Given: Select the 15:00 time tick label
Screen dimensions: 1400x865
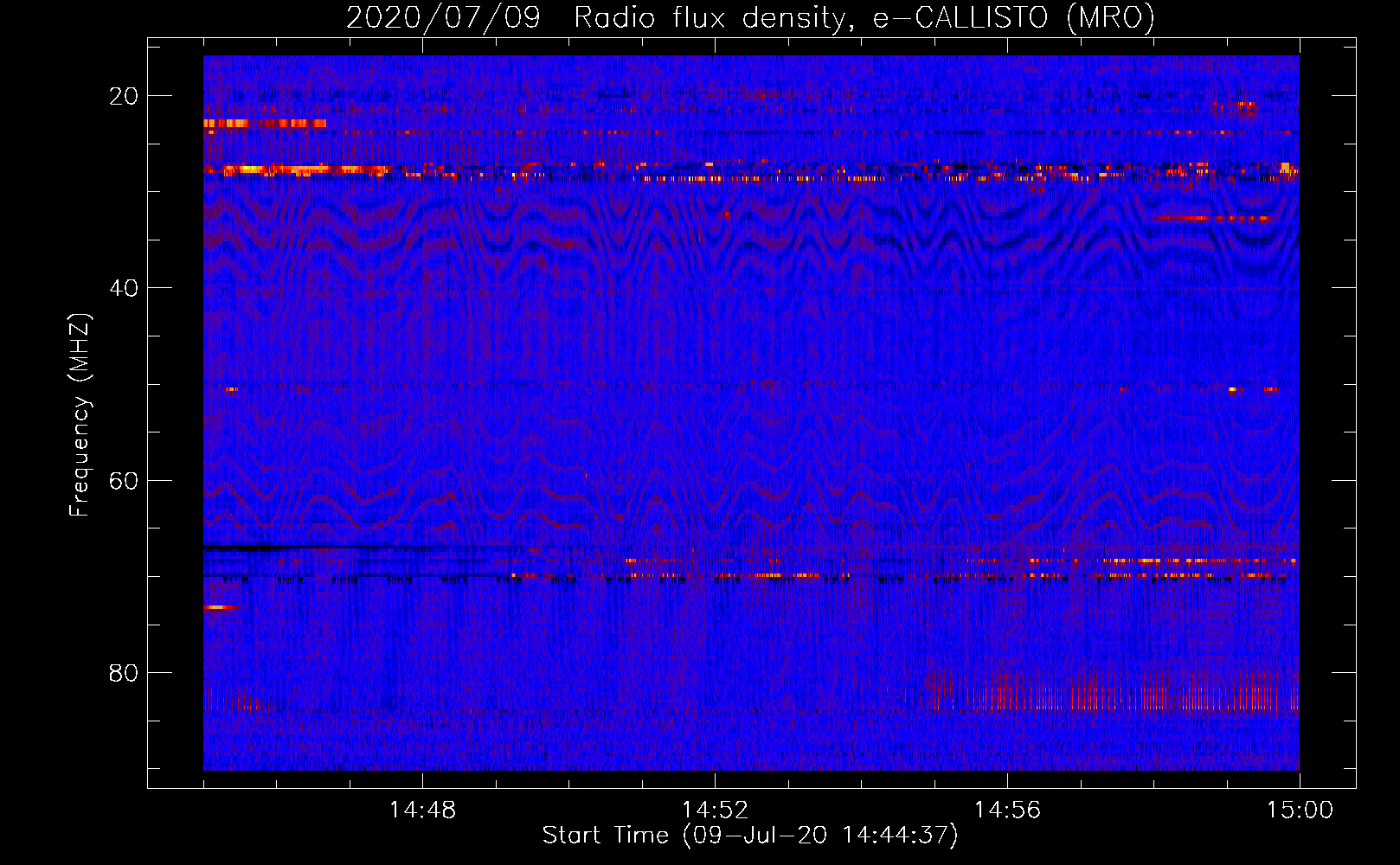Looking at the screenshot, I should tap(1300, 811).
